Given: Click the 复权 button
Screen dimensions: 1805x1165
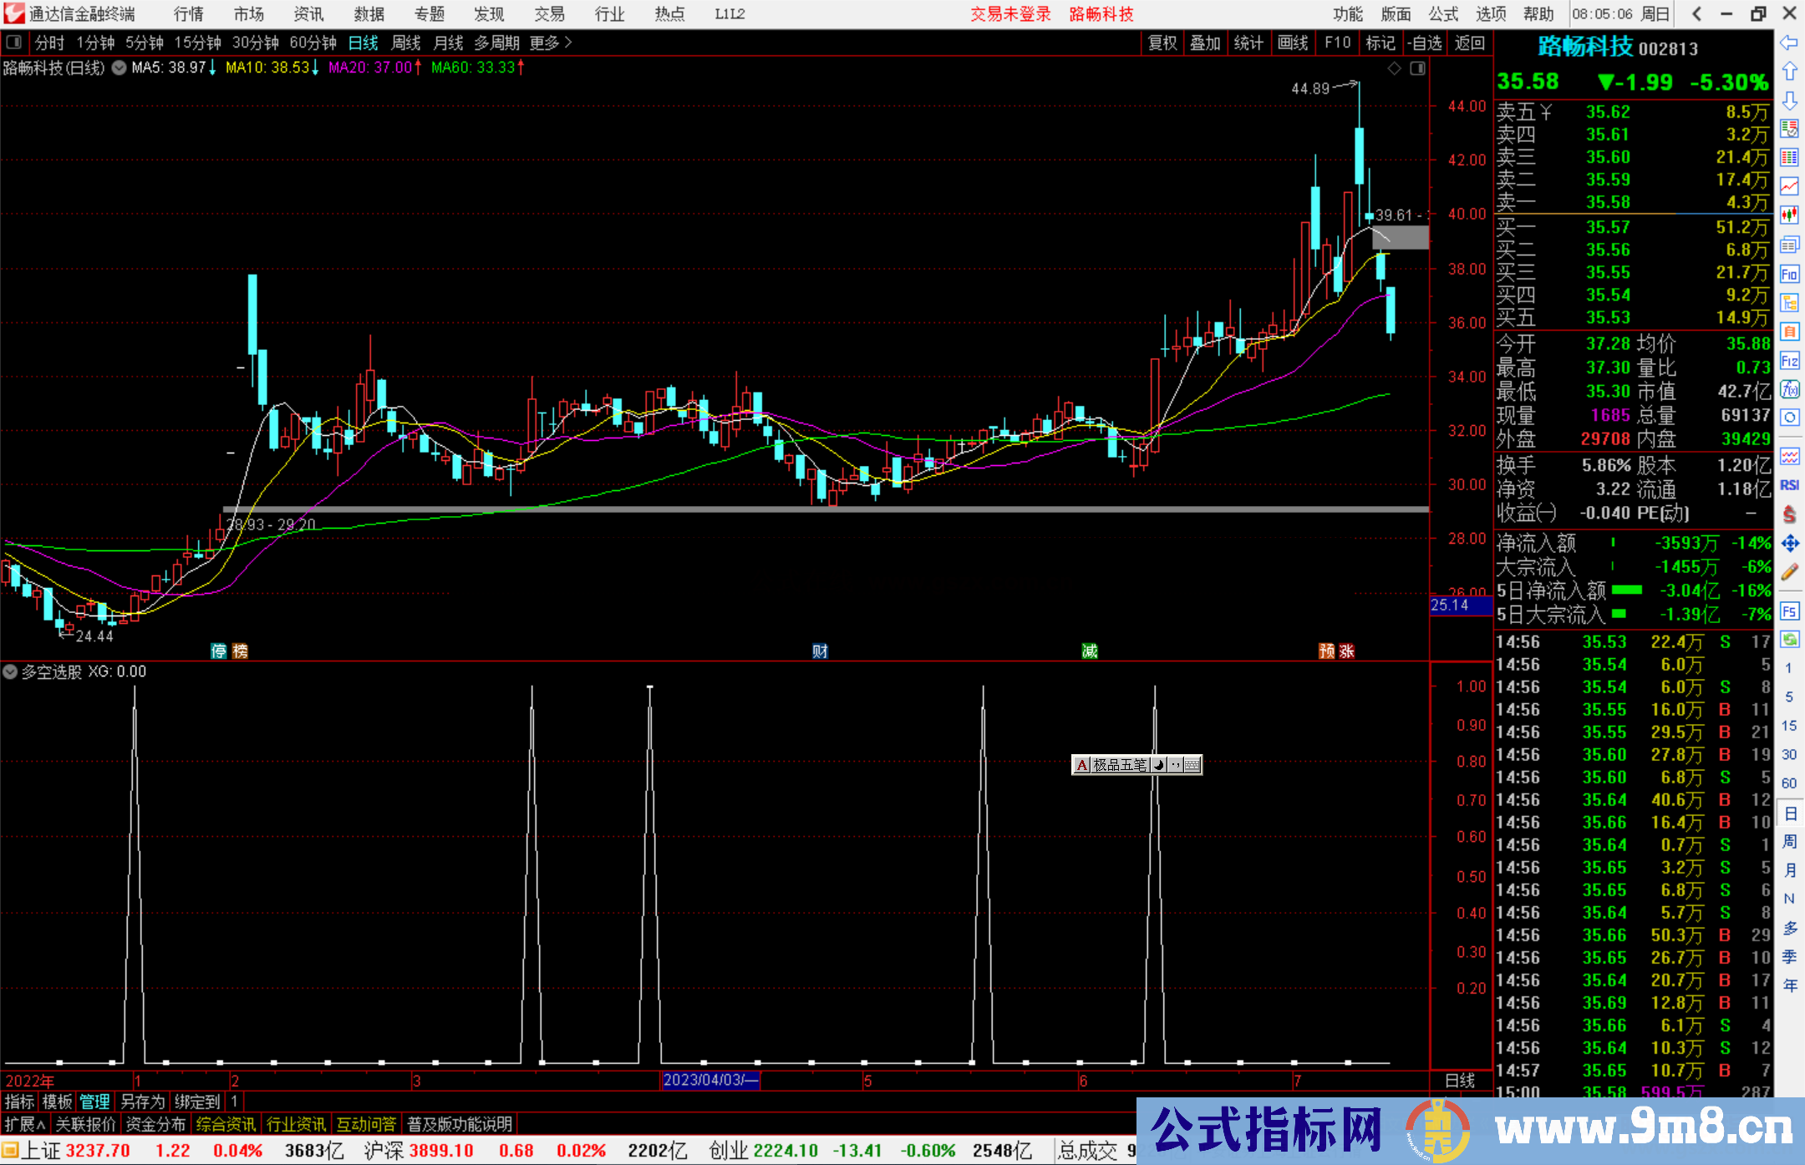Looking at the screenshot, I should pos(1162,43).
